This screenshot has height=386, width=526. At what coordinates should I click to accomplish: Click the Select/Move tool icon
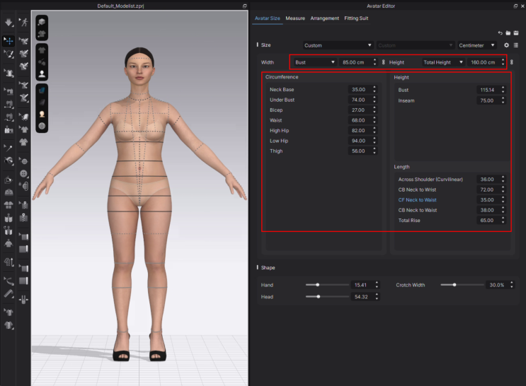8,41
